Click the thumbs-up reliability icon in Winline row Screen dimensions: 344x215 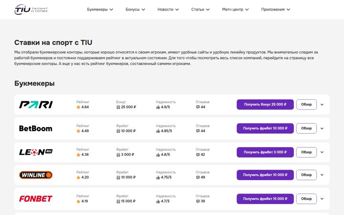158,177
